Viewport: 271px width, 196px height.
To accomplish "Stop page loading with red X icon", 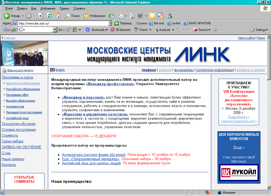I will pyautogui.click(x=40, y=16).
